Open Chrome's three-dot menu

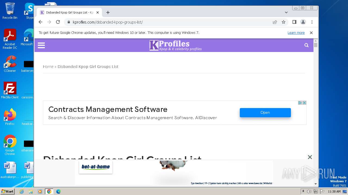[312, 22]
